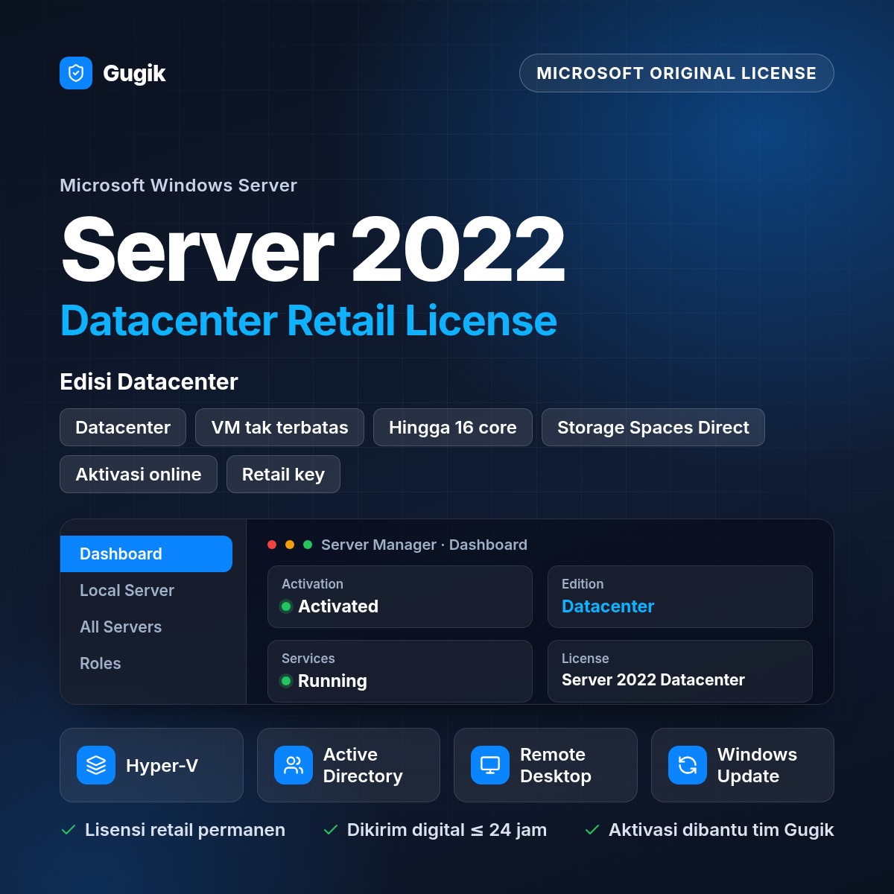Click the Dikirim digital ≤ 24 jam text

(447, 830)
